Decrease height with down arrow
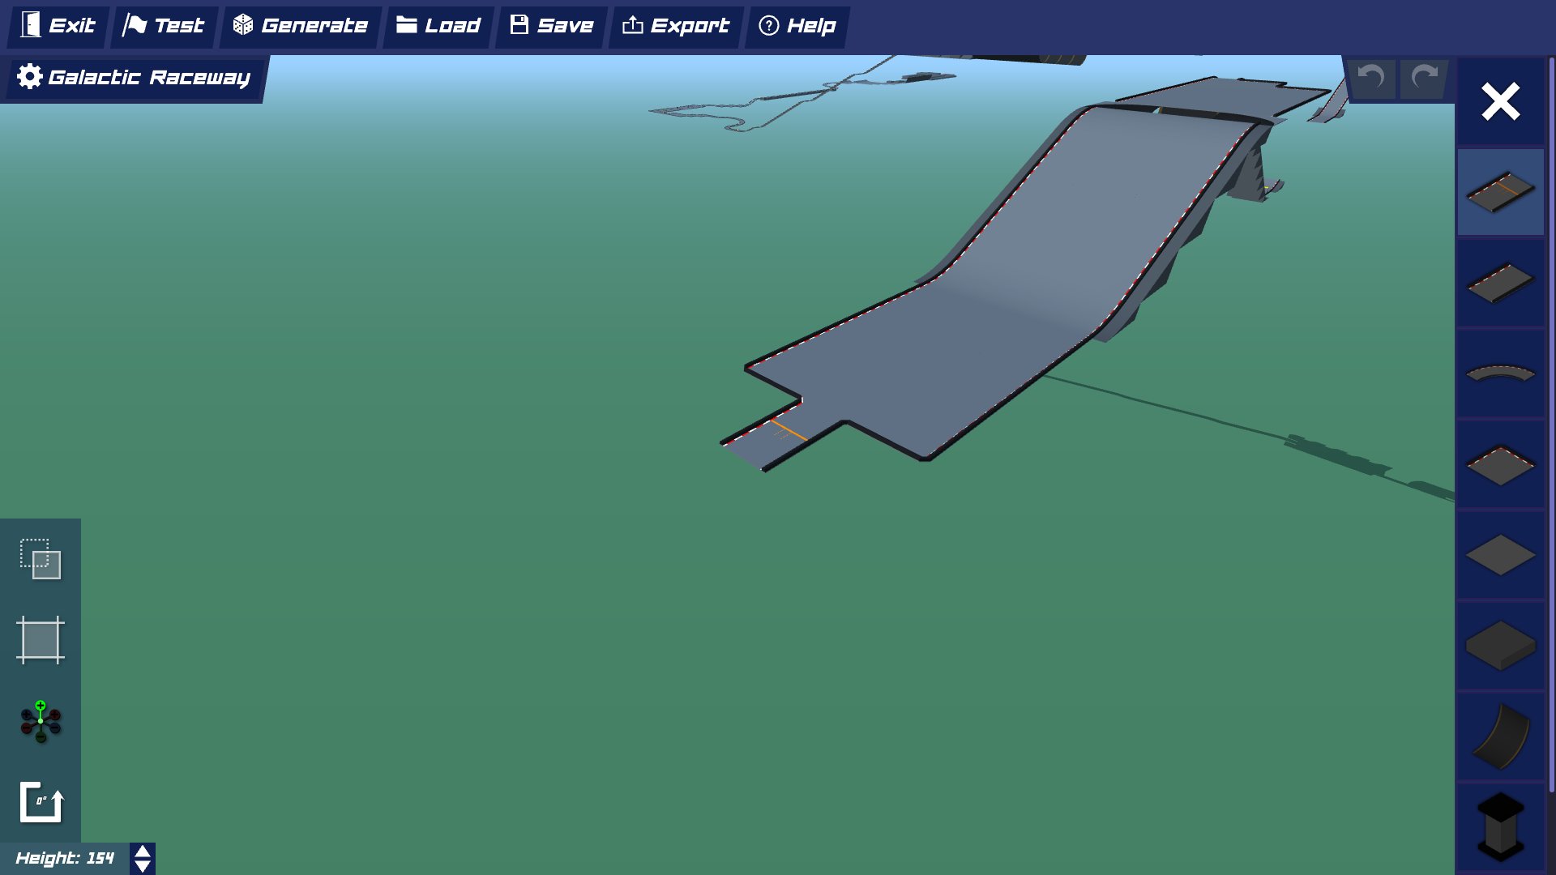 tap(143, 866)
